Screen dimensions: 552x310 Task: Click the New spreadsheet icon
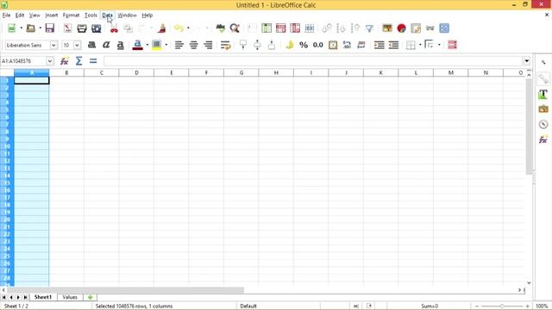click(11, 28)
